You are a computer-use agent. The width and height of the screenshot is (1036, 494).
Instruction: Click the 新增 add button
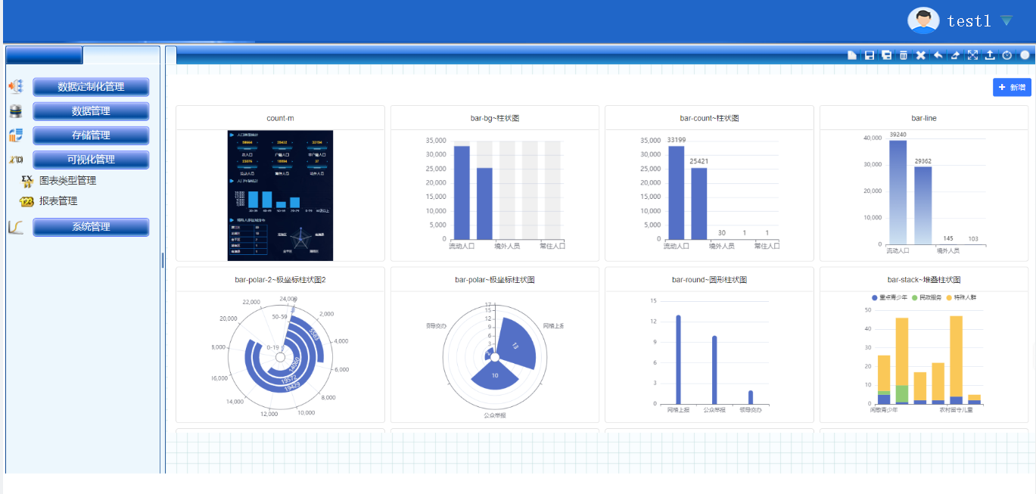[1012, 88]
